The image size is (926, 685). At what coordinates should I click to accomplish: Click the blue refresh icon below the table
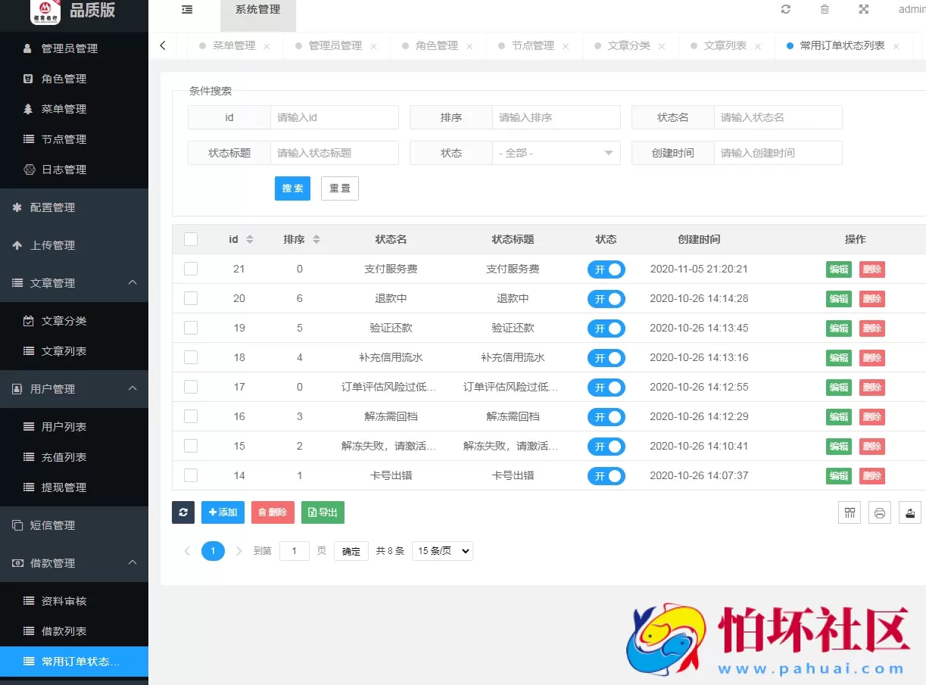[182, 512]
